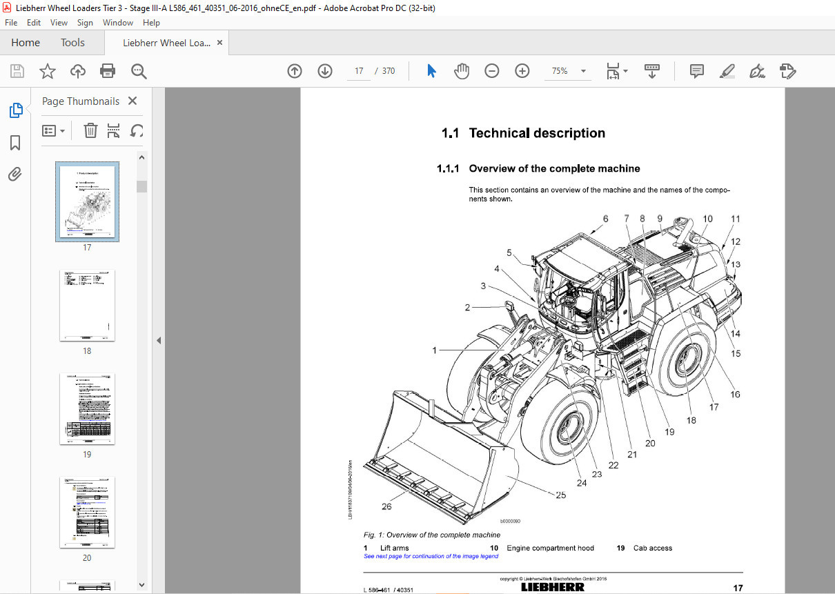Follow the 'See next page for continuation' link

[431, 556]
